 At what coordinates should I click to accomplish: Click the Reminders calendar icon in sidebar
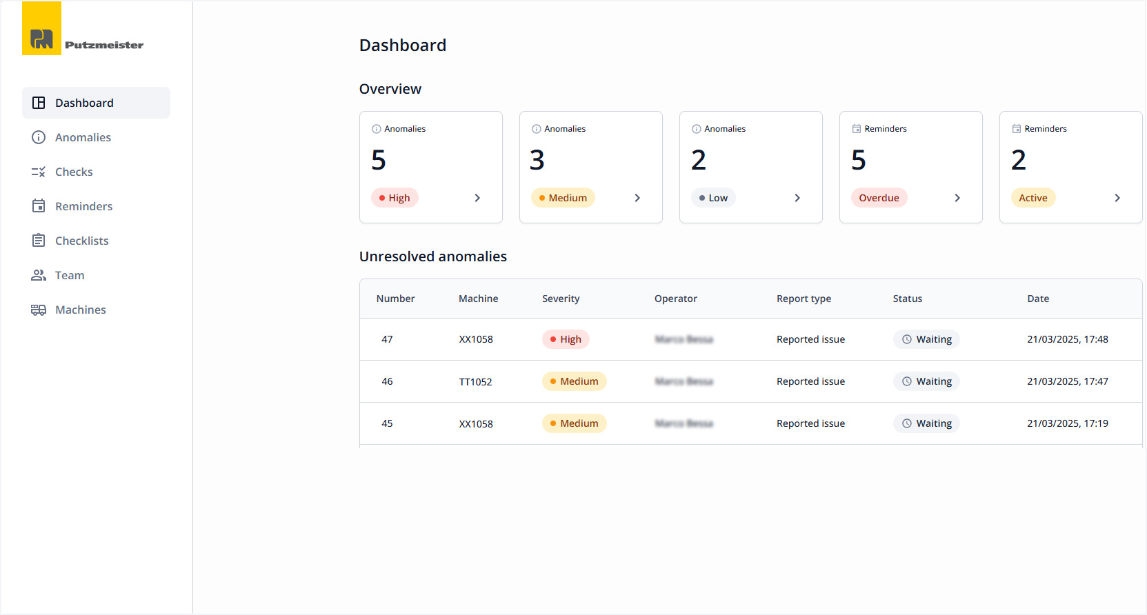coord(39,206)
